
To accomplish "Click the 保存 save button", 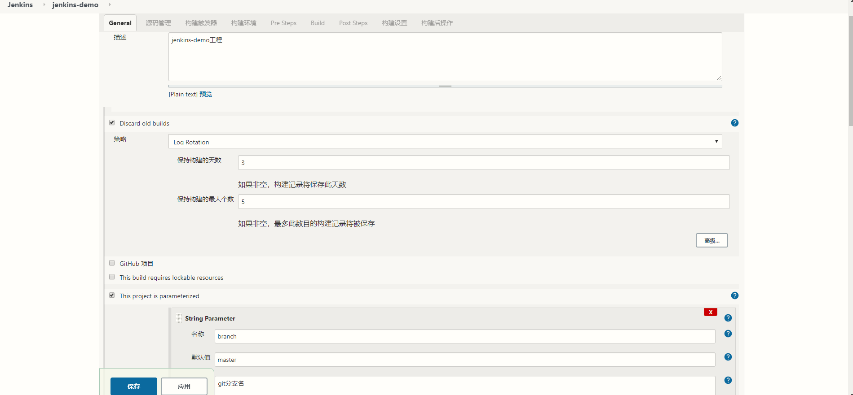I will 134,386.
